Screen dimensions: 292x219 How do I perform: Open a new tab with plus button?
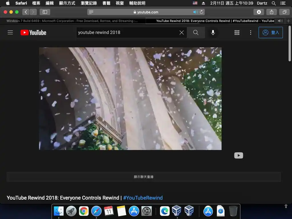click(289, 21)
